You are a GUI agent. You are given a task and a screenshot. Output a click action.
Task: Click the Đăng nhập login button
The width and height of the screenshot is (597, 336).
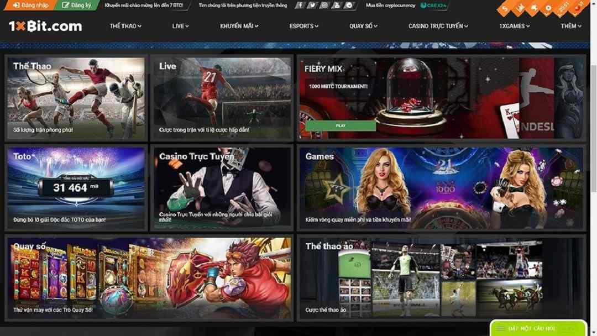click(30, 6)
